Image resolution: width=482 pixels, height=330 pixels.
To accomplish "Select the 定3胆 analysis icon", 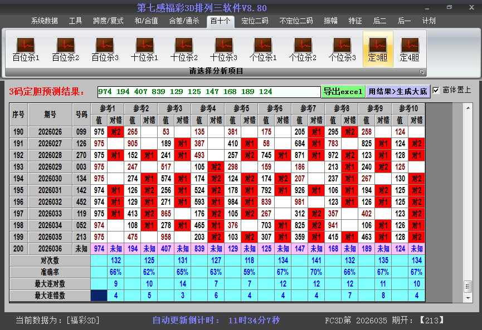I will click(x=378, y=49).
